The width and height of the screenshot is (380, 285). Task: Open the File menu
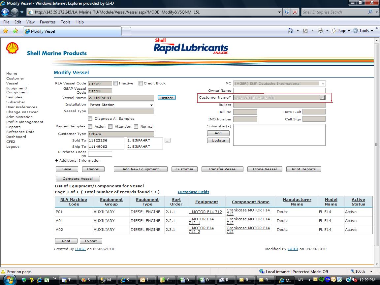coord(6,22)
